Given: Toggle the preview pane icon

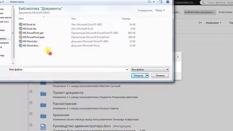Looking at the screenshot, I should point(161,2).
